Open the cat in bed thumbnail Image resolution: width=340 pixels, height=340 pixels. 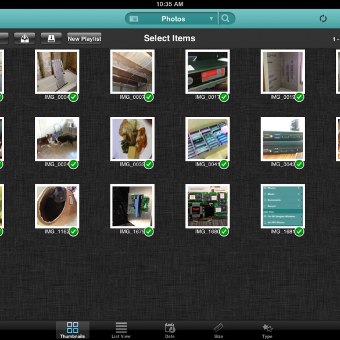coord(57,206)
